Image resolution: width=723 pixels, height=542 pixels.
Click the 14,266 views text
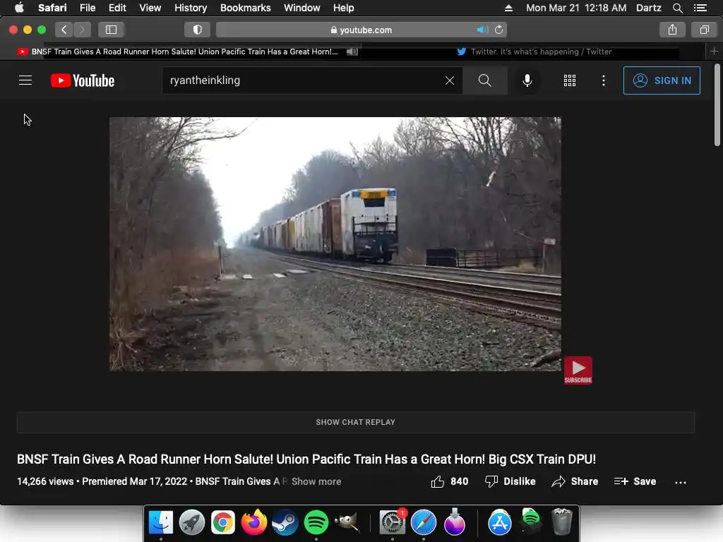coord(45,481)
